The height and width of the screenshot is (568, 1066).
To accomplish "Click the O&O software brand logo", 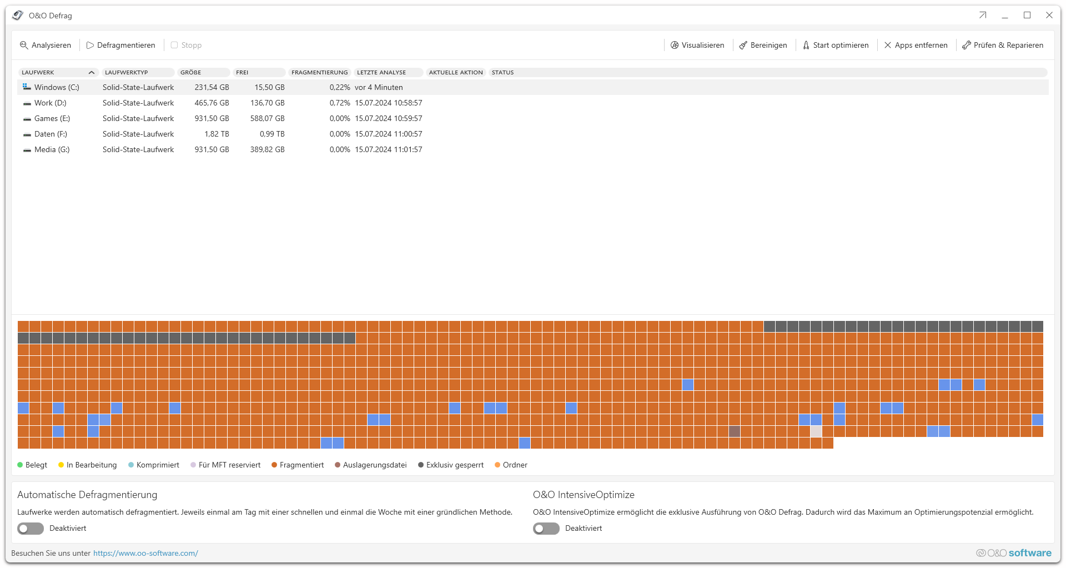I will (1014, 553).
